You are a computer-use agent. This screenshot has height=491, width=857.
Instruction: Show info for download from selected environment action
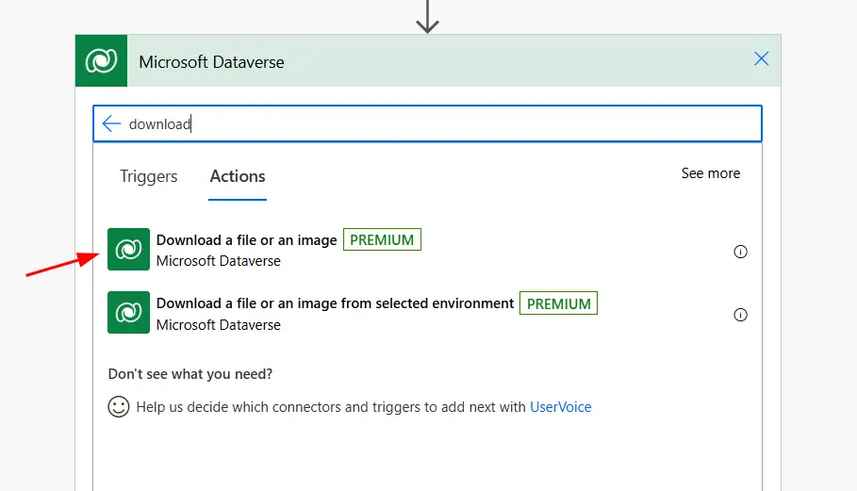click(x=740, y=315)
